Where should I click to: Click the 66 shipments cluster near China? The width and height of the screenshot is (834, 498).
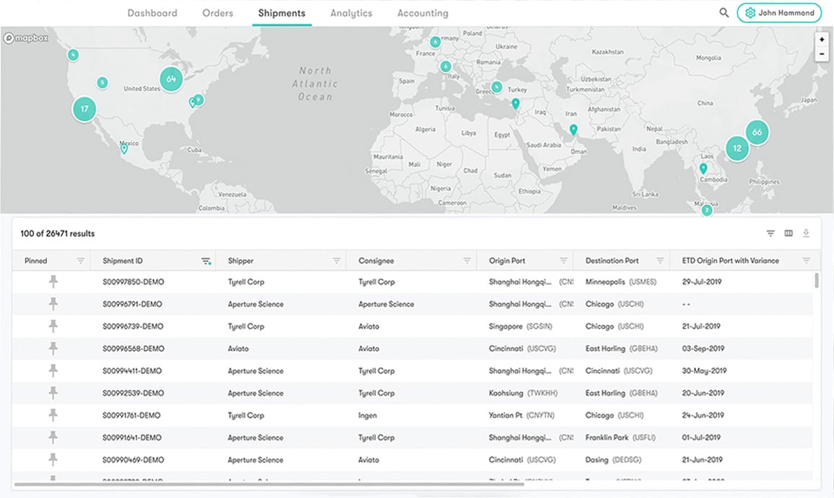pos(757,132)
